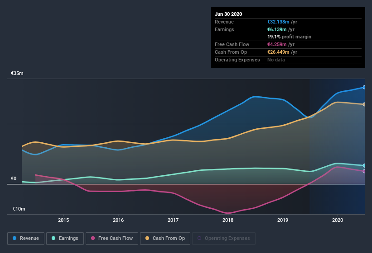Click the 2020 axis label
Viewport: 372px width, 253px height.
point(338,220)
